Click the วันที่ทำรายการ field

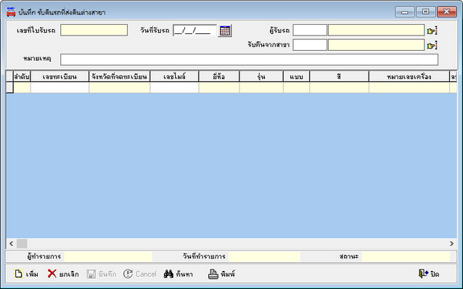(264, 256)
